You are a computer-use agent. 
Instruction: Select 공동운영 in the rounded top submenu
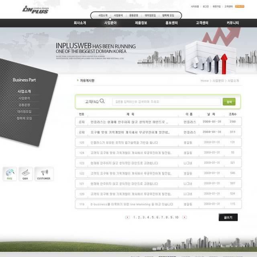pos(134,15)
